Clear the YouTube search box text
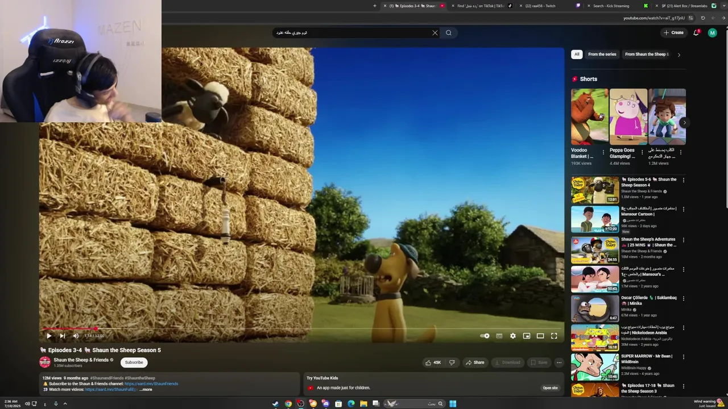Image resolution: width=728 pixels, height=409 pixels. pyautogui.click(x=435, y=33)
